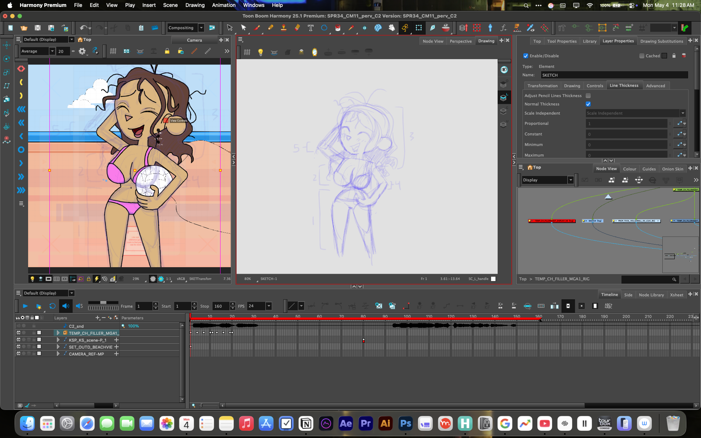701x438 pixels.
Task: Switch to the Onion Skin tab
Action: [673, 169]
